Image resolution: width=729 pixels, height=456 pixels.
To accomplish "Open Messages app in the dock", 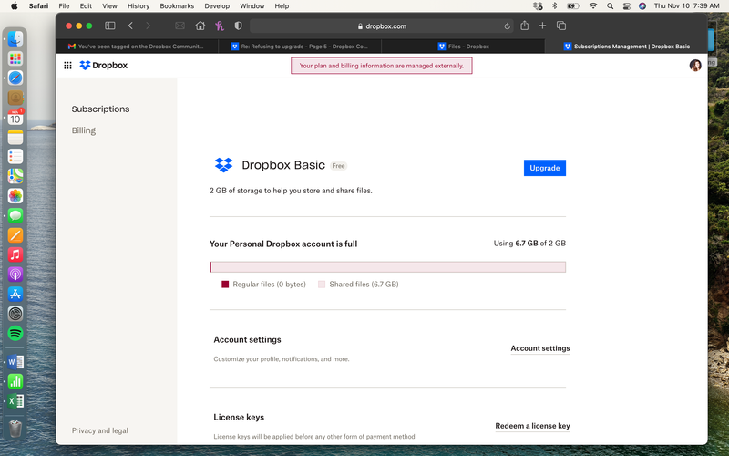I will (x=15, y=215).
